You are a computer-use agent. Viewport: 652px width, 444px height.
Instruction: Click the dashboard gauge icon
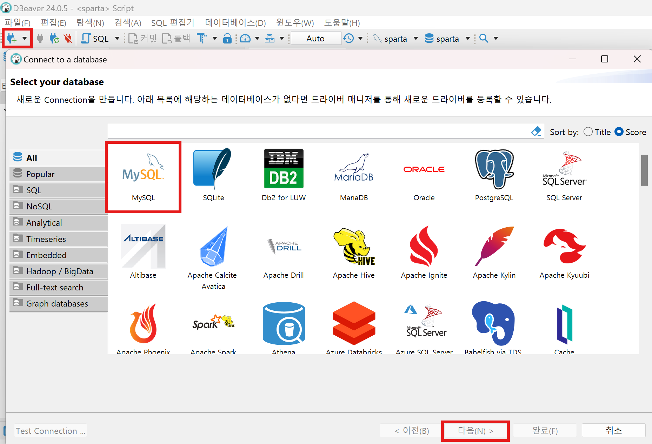[245, 38]
